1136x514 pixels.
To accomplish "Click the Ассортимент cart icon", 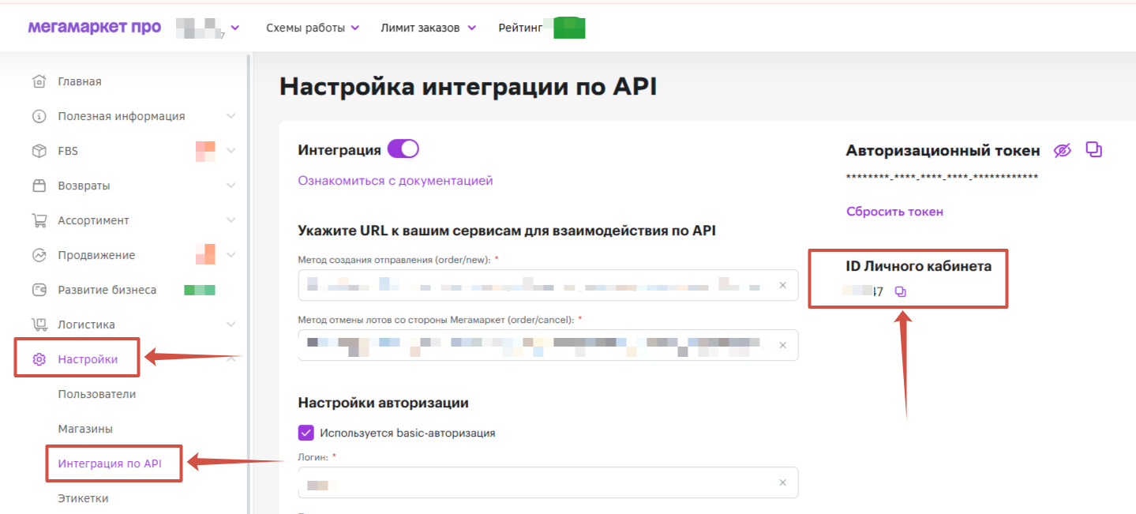I will 39,220.
